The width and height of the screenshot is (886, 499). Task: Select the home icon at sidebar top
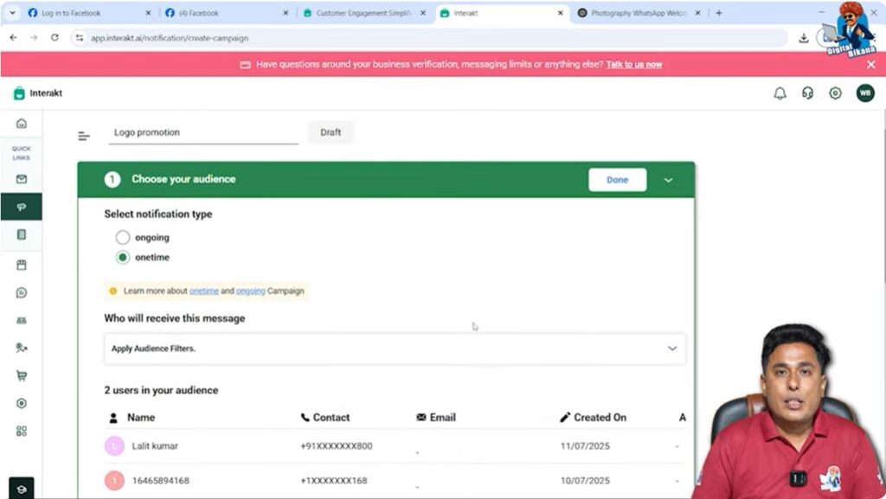click(22, 123)
